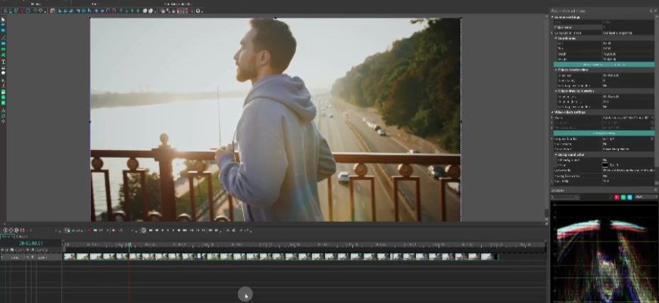Collapse the Video object settings section
The height and width of the screenshot is (303, 659).
click(554, 112)
